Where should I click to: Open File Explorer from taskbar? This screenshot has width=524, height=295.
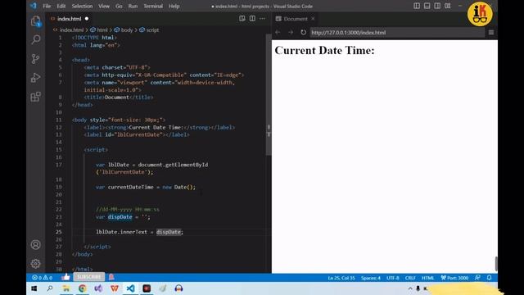pyautogui.click(x=66, y=288)
